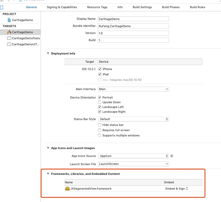Collapse App Icons and Launch Images section
This screenshot has width=221, height=202.
click(48, 148)
